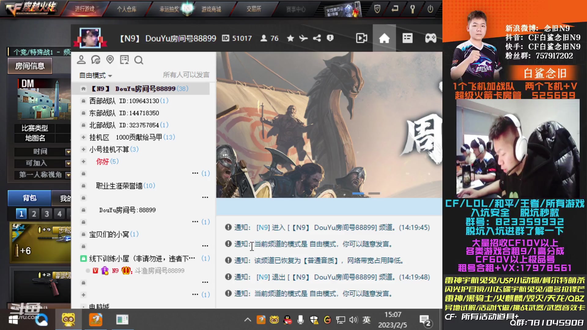
Task: Expand the 挂机区 channel group
Action: (x=83, y=137)
